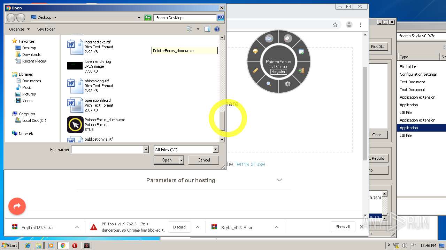Viewport: 446px width, 250px height.
Task: Click the Forward arrow in Open dialog
Action: pos(21,18)
